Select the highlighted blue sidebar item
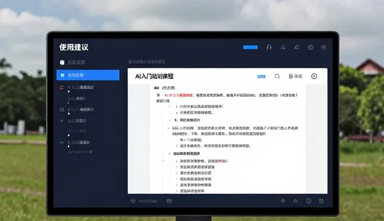Image resolution: width=384 pixels, height=221 pixels. [x=88, y=75]
